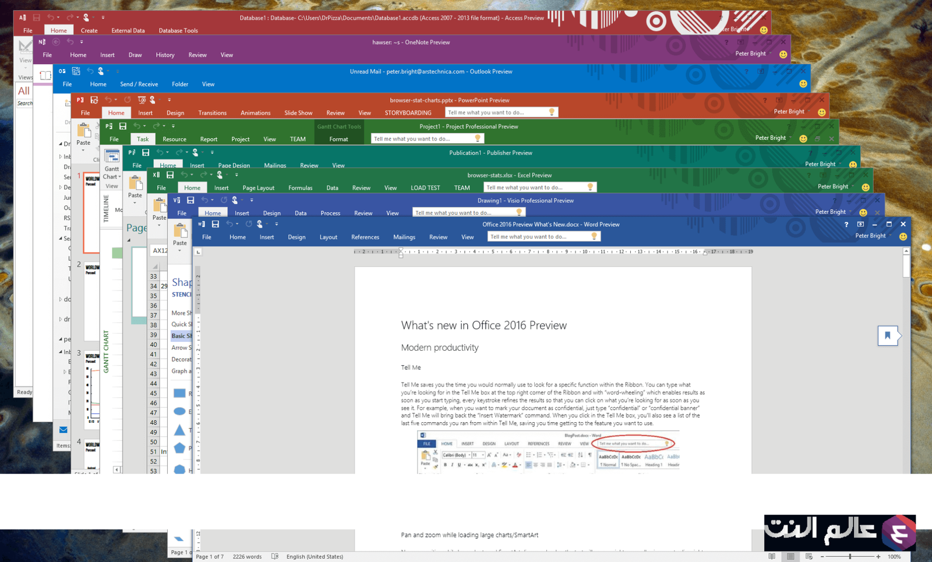Open the Gantt Chart dropdown arrow in Project
This screenshot has width=932, height=562.
coord(119,177)
